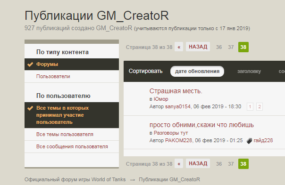285x185 pixels.
Task: Click the top НАЗАД button
Action: (x=198, y=47)
